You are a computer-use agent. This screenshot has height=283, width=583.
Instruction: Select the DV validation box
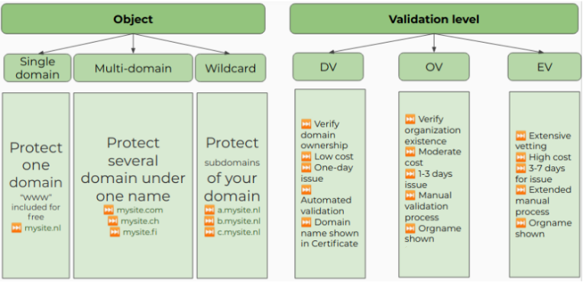[328, 67]
